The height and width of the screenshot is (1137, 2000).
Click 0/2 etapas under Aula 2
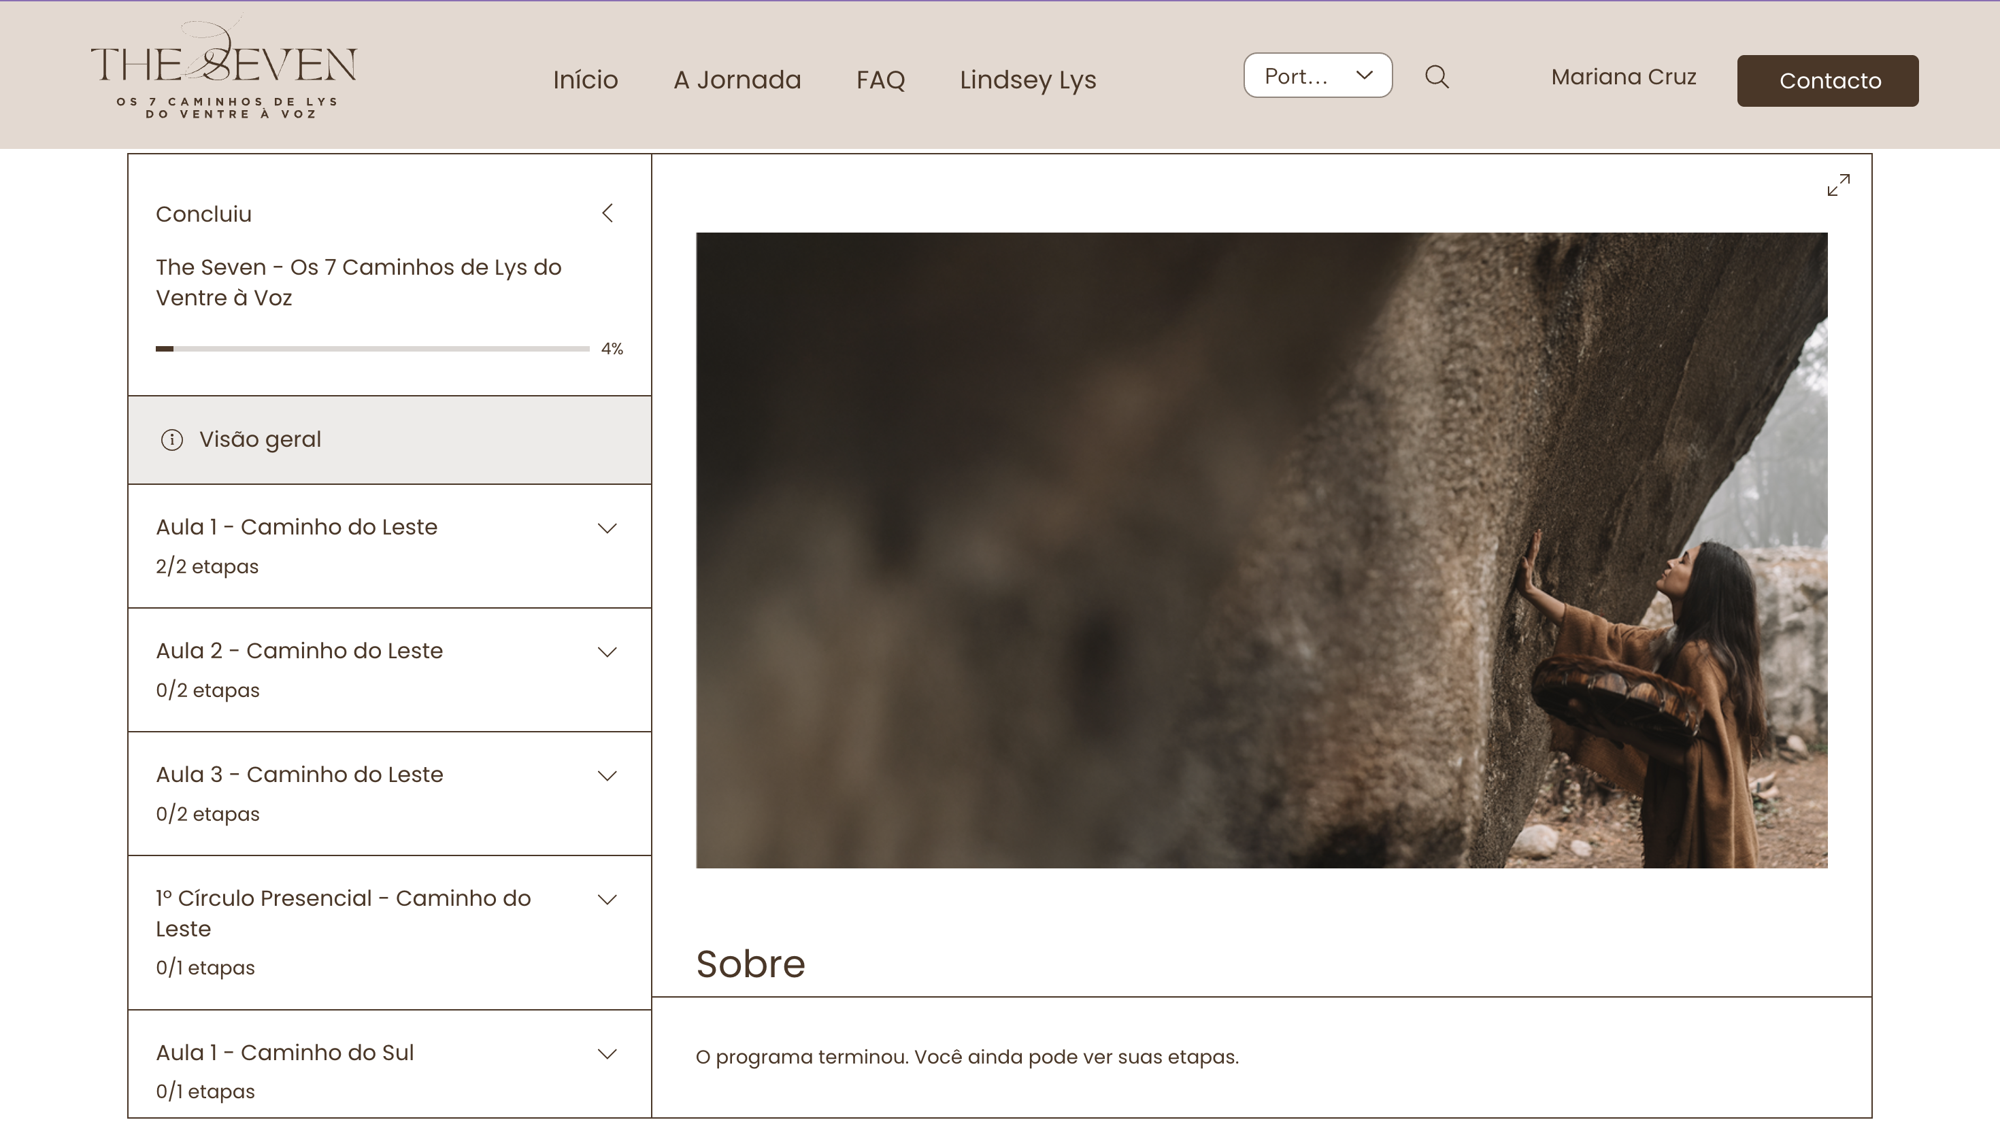point(207,690)
